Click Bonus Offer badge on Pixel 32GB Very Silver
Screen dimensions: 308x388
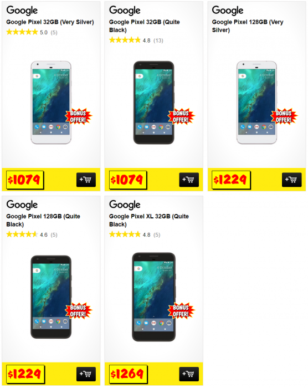[x=78, y=116]
